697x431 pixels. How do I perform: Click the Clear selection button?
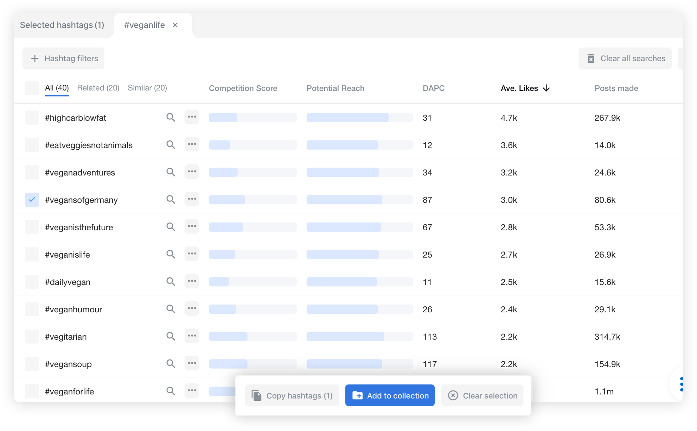(482, 395)
